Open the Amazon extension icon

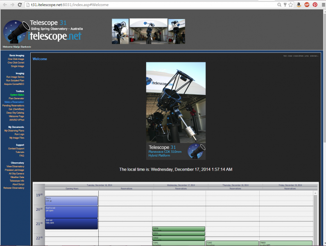(299, 5)
